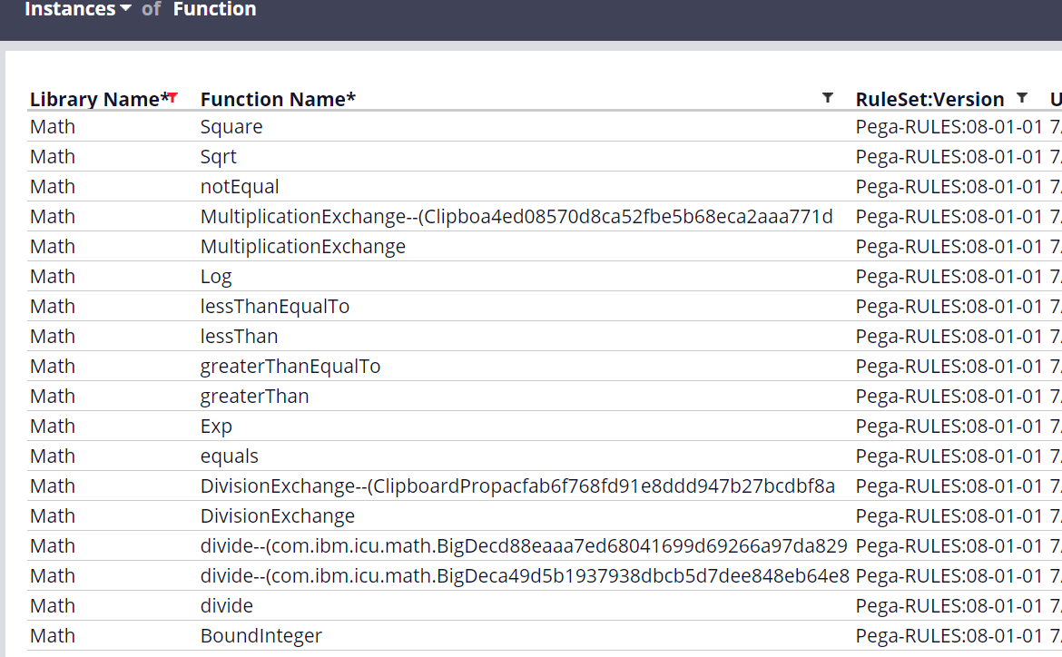Click the greaterThan function row

point(254,397)
